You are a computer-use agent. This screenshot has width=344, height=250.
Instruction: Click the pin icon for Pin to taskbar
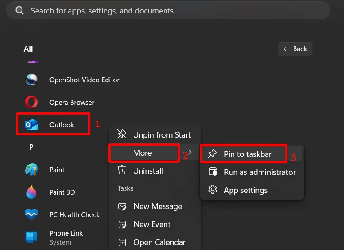coord(213,153)
